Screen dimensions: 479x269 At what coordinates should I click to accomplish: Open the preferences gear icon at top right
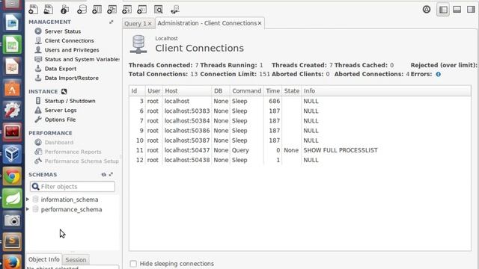click(x=427, y=10)
